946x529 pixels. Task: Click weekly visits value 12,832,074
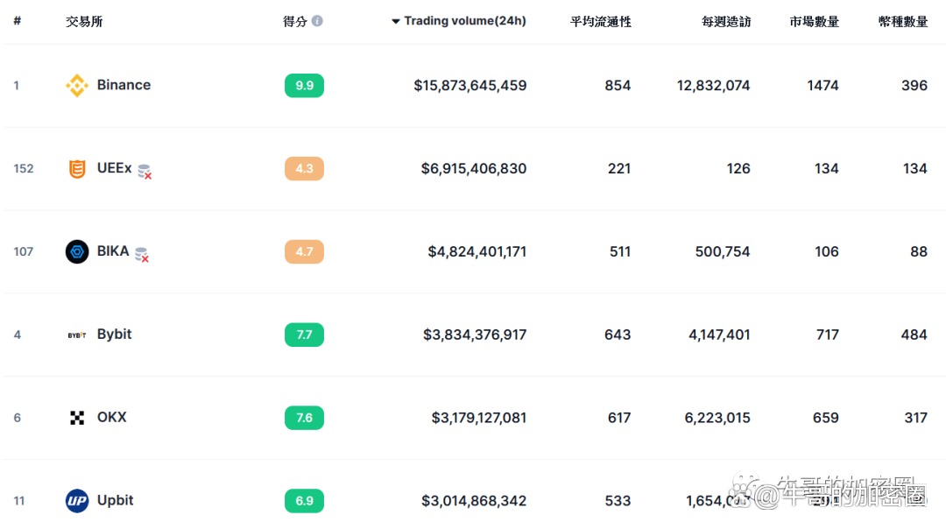click(713, 86)
